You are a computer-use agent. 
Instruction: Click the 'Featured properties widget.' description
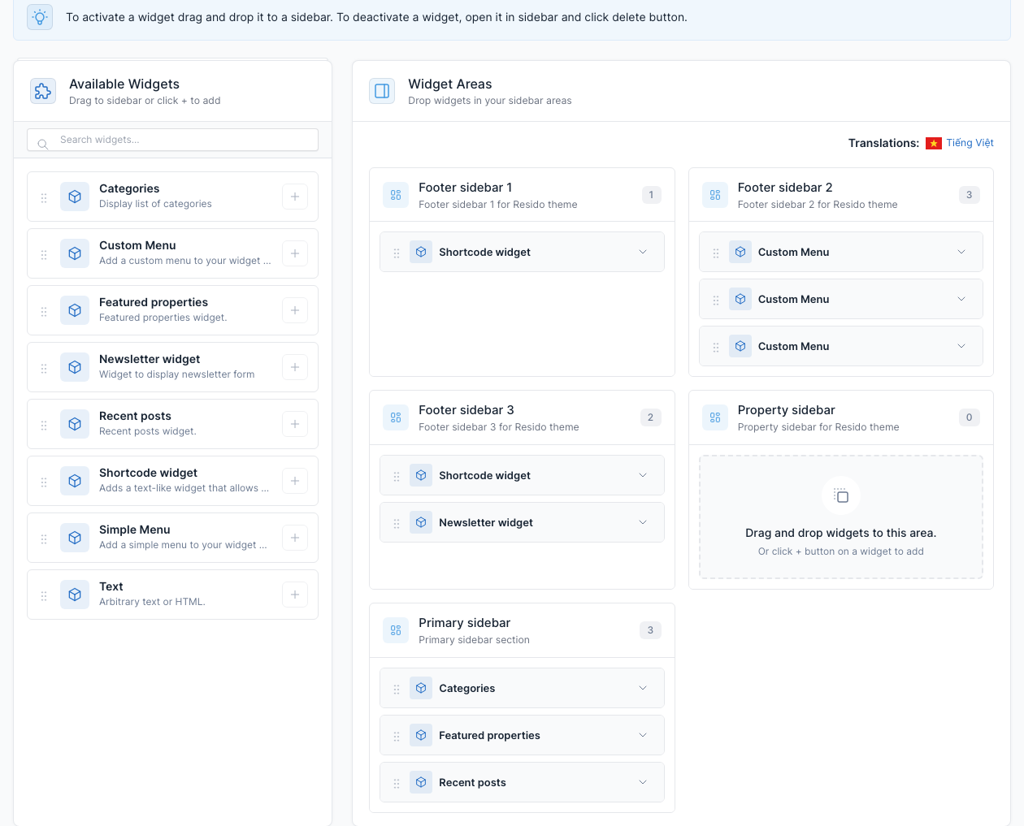click(163, 318)
